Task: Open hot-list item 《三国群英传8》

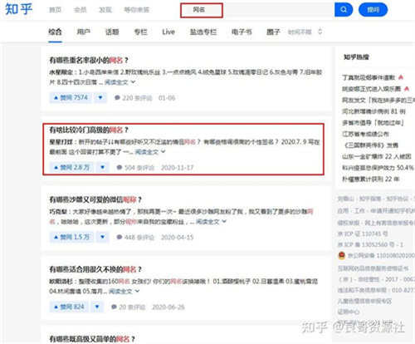Action: 371,145
